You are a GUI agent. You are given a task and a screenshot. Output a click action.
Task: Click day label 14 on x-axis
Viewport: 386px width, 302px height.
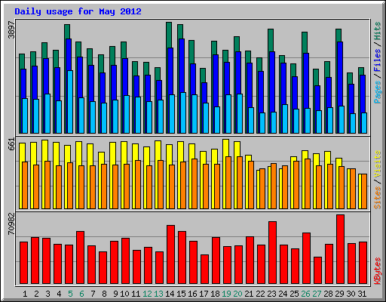[x=170, y=294]
